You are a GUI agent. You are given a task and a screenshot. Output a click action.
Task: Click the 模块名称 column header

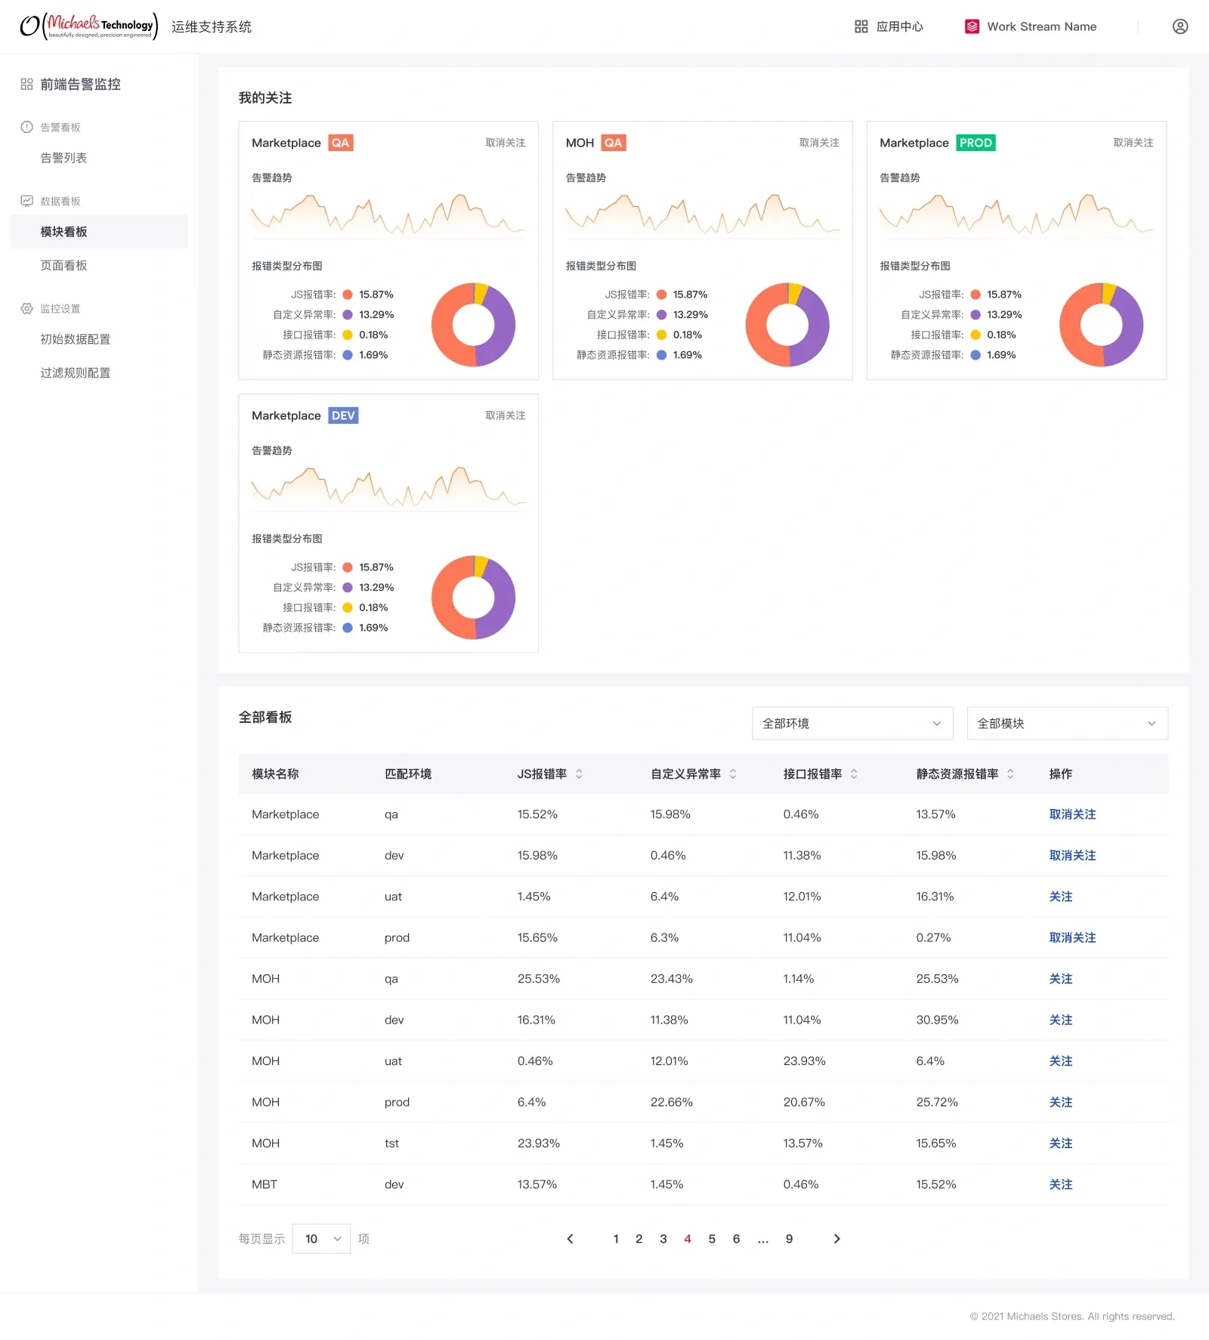(275, 773)
